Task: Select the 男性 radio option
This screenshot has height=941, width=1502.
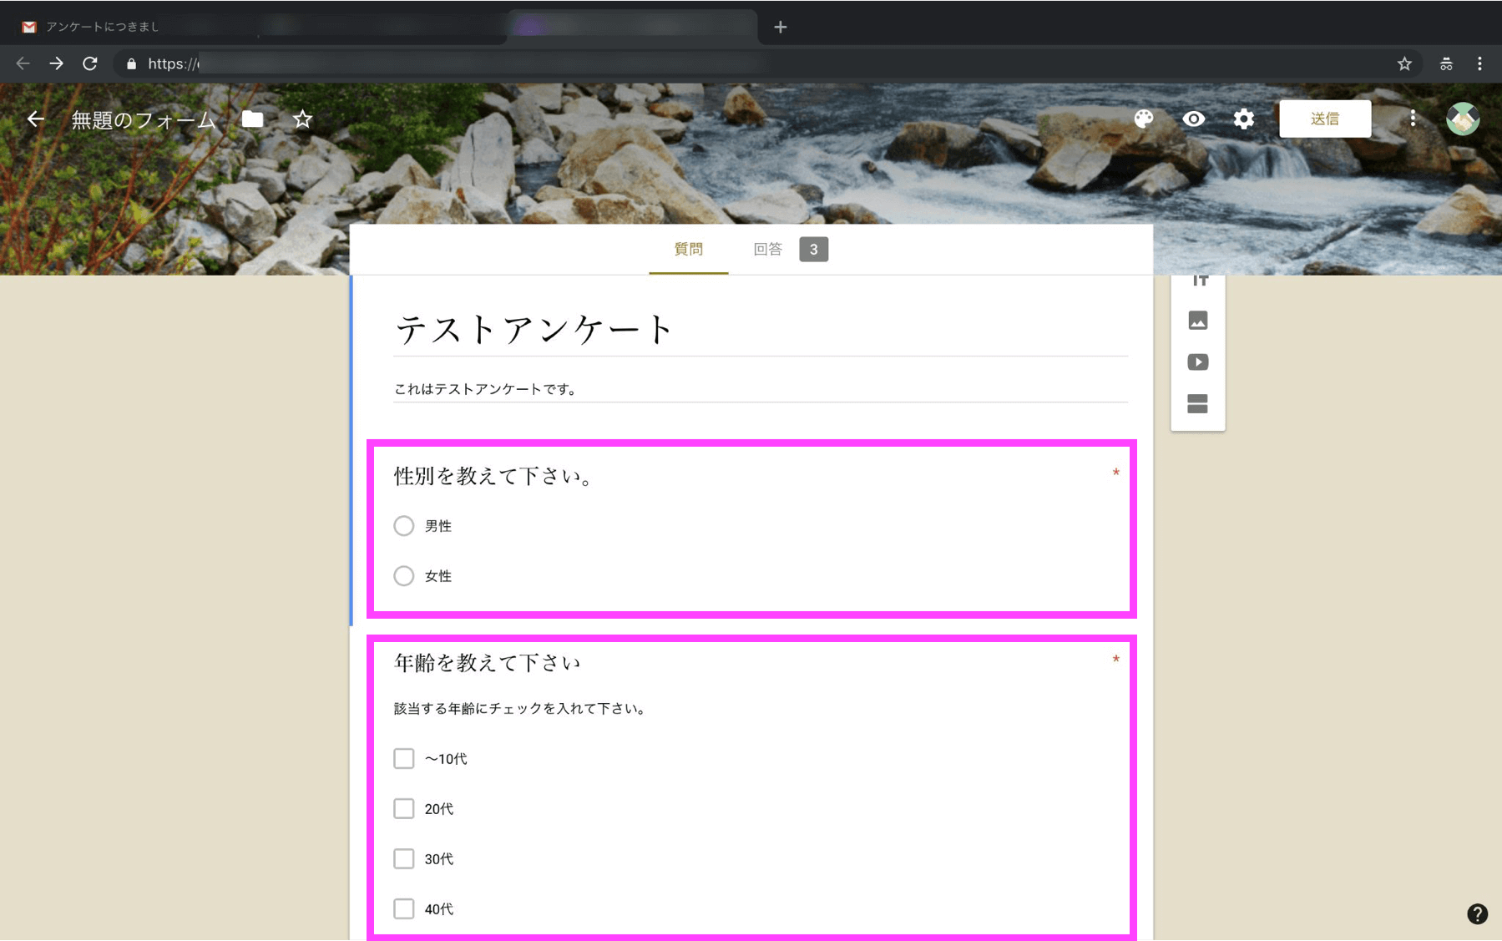Action: (404, 526)
